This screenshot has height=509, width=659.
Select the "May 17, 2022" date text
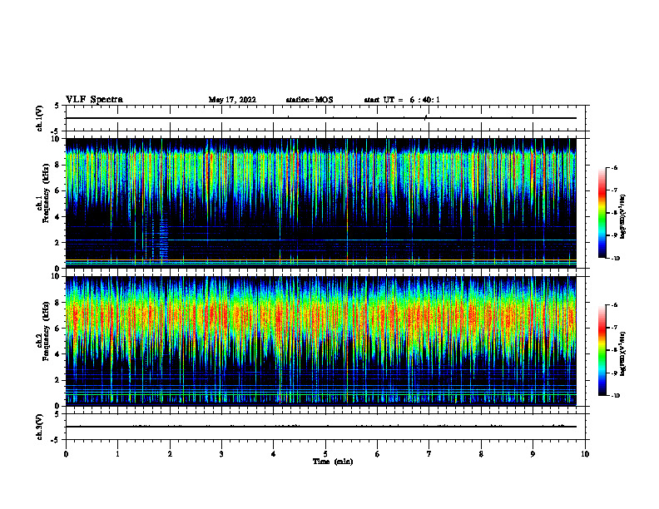click(232, 100)
